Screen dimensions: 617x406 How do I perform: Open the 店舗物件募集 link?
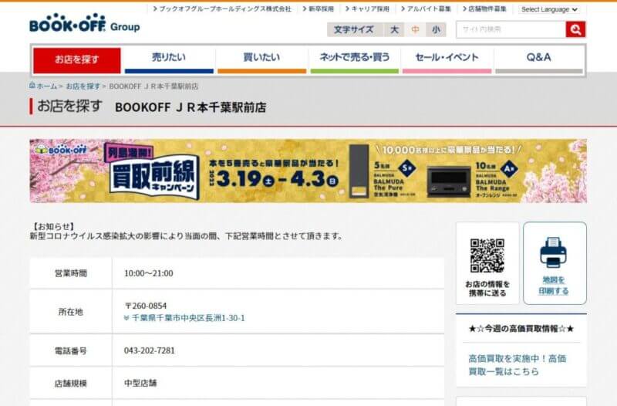tap(485, 8)
